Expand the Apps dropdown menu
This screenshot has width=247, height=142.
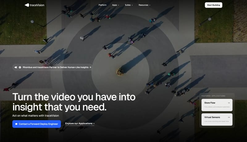point(115,5)
